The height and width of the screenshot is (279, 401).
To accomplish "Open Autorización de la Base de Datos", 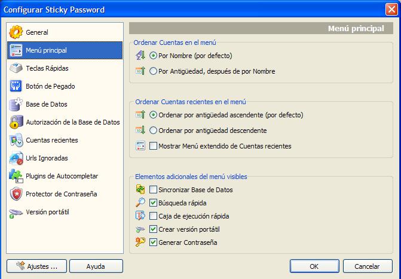I will pyautogui.click(x=65, y=122).
